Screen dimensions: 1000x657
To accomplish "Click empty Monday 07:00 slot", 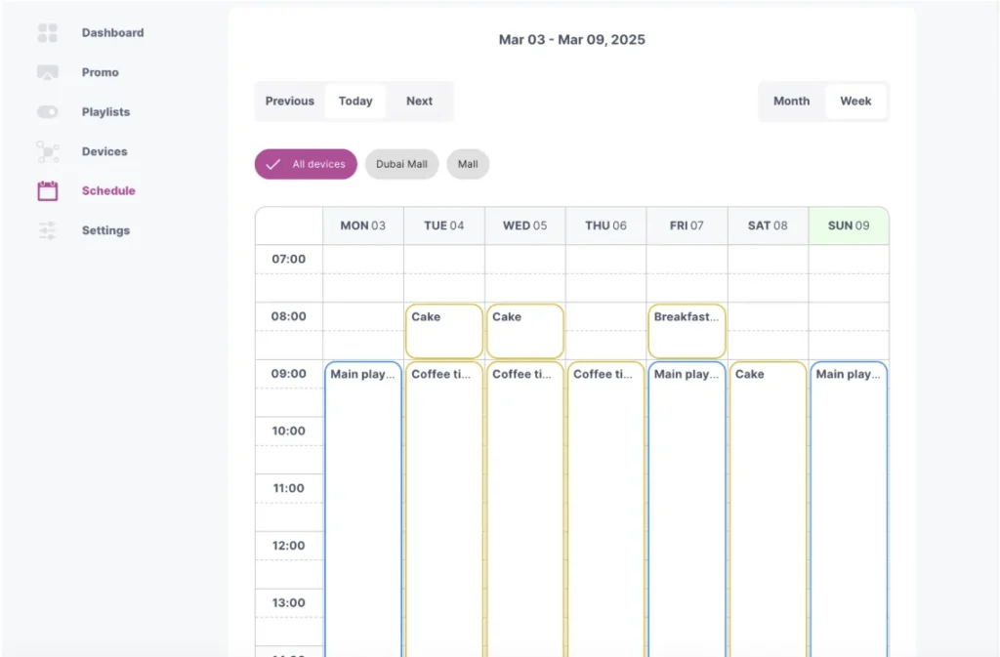I will (363, 260).
